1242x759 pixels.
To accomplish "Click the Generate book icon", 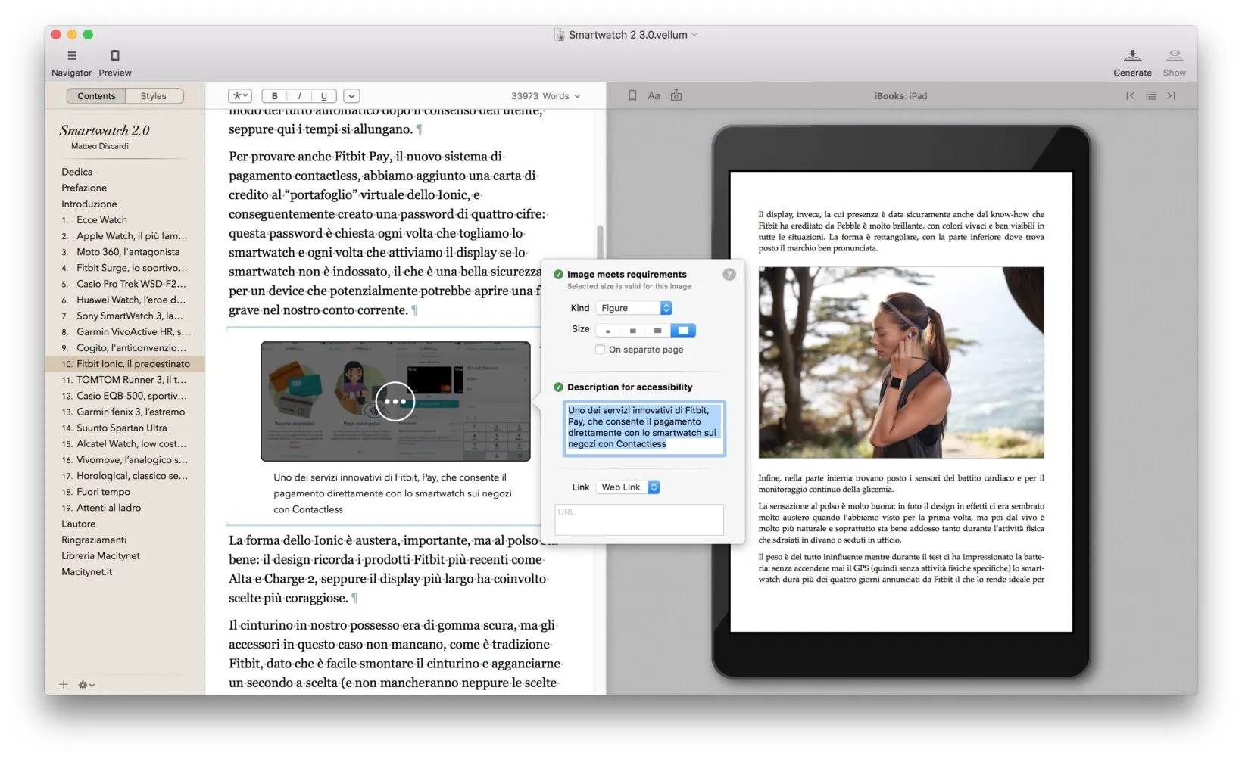I will [1132, 55].
